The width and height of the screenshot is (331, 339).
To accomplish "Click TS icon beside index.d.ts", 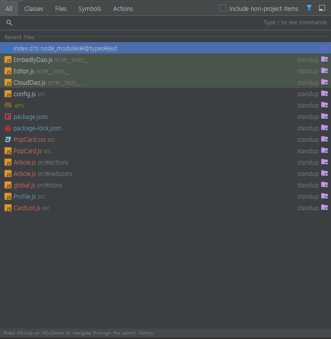I will pyautogui.click(x=8, y=48).
